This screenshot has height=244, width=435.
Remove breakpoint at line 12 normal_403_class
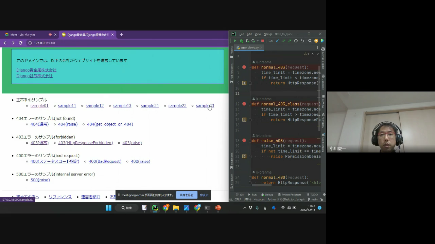(x=244, y=104)
